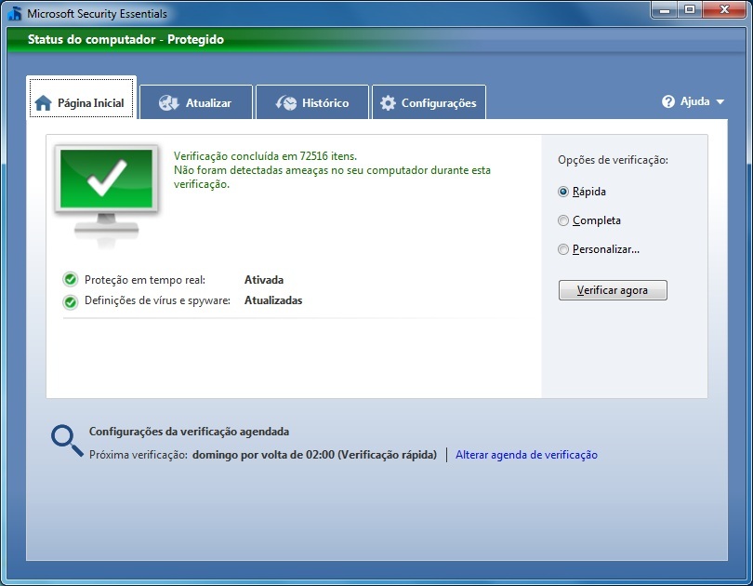Click the Ativada status text
The height and width of the screenshot is (586, 753).
tap(264, 280)
